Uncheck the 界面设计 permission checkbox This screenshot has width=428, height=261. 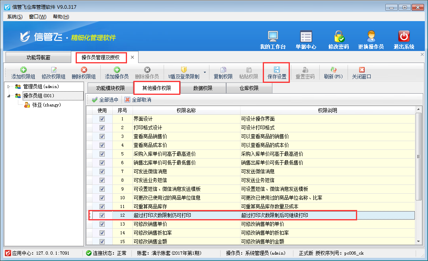point(102,119)
